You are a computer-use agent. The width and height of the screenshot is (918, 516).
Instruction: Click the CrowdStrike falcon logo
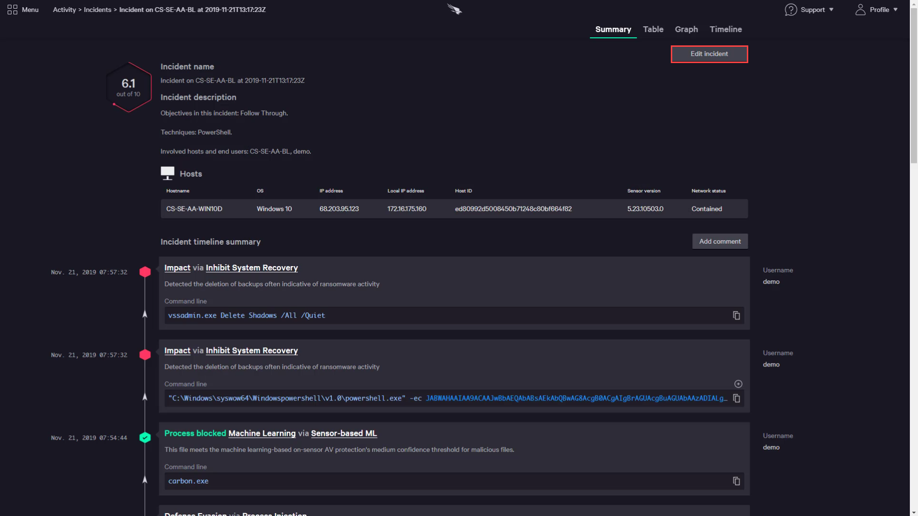[454, 9]
